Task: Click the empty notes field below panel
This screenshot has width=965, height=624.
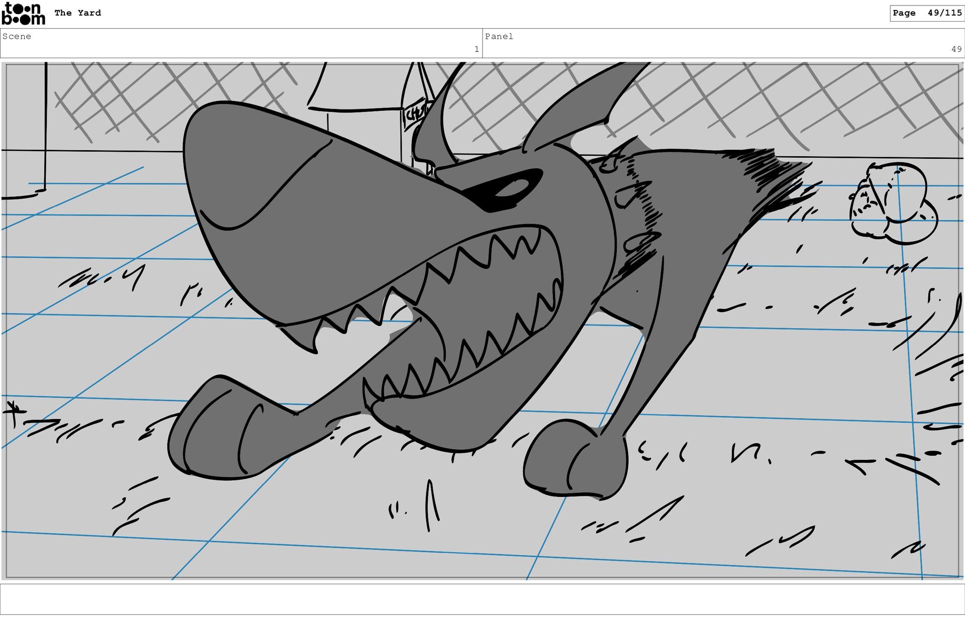Action: pos(481,598)
